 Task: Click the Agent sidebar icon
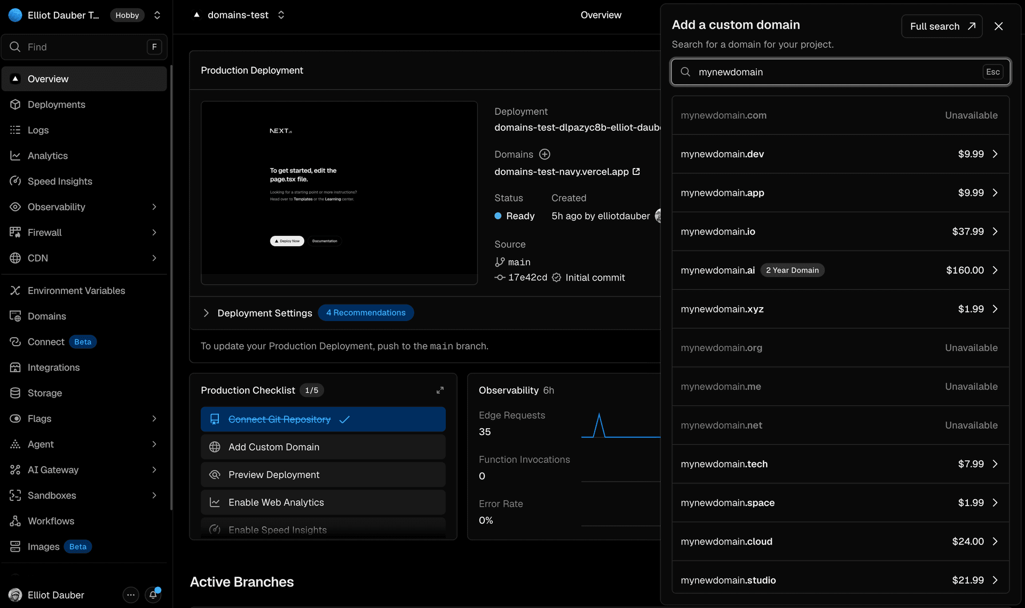coord(15,444)
